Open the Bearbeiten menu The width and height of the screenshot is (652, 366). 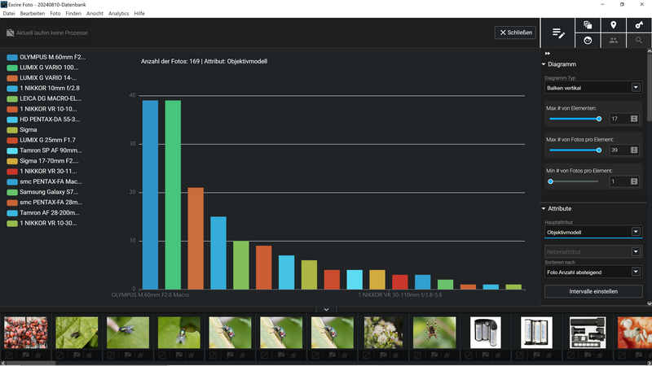(32, 14)
